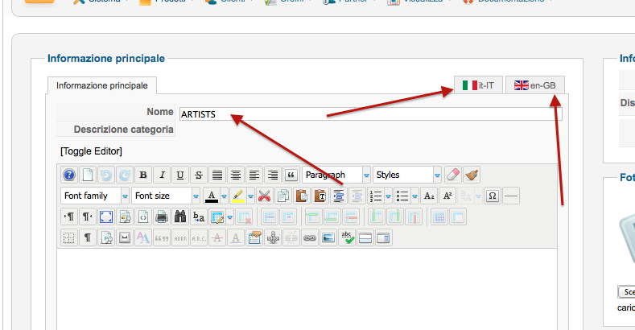Insert special character with omega icon
This screenshot has width=635, height=330.
pos(492,196)
